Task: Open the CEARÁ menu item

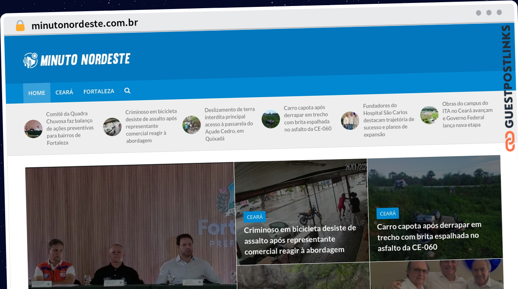Action: click(64, 92)
